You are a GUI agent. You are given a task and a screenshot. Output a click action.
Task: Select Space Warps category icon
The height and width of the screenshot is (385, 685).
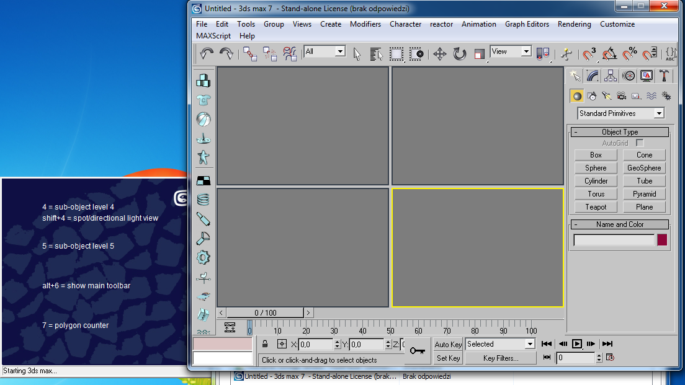point(651,96)
